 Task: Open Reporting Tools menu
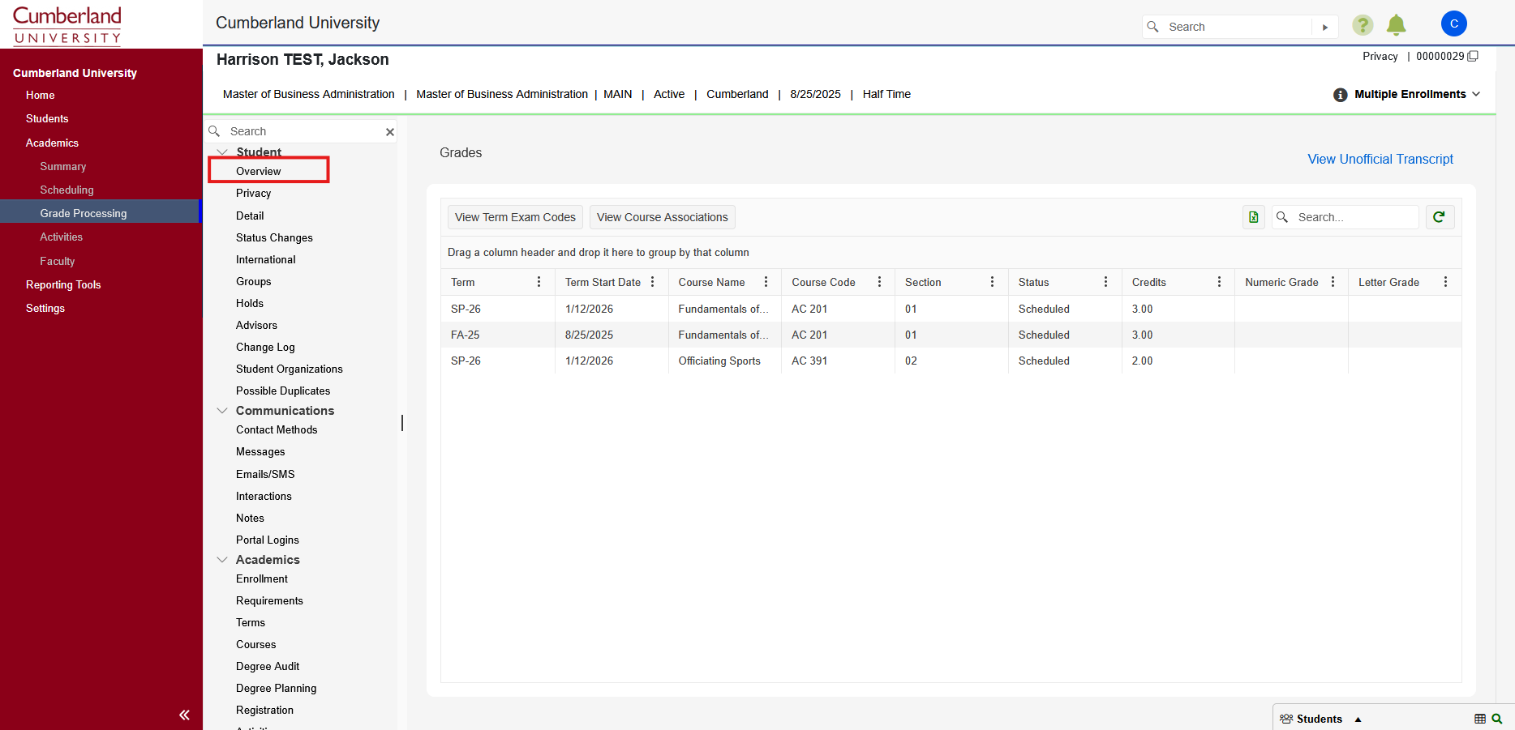pyautogui.click(x=63, y=284)
